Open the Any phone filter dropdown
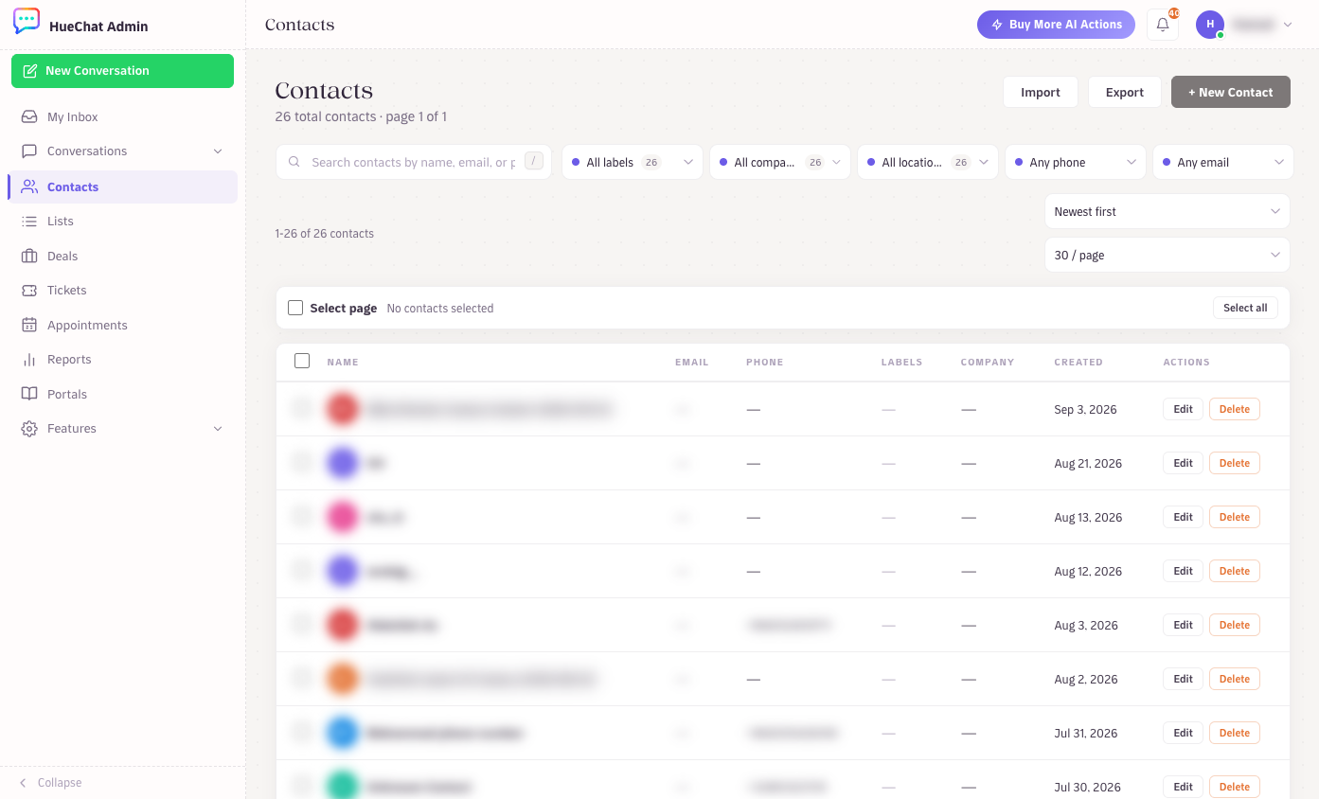Viewport: 1319px width, 799px height. (1076, 162)
